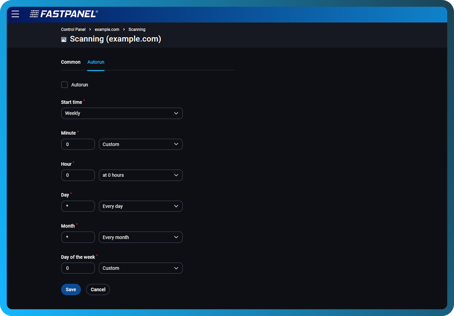Image resolution: width=454 pixels, height=316 pixels.
Task: Open the Every month dropdown under Month
Action: point(141,237)
